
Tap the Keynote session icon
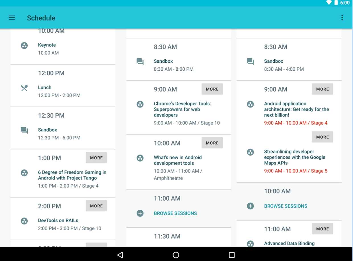[x=24, y=46]
